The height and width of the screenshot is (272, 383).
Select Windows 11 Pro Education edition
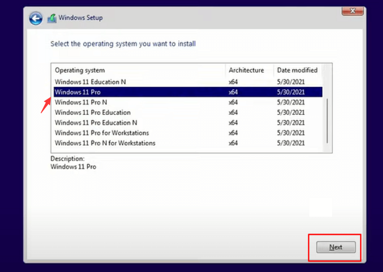click(92, 112)
